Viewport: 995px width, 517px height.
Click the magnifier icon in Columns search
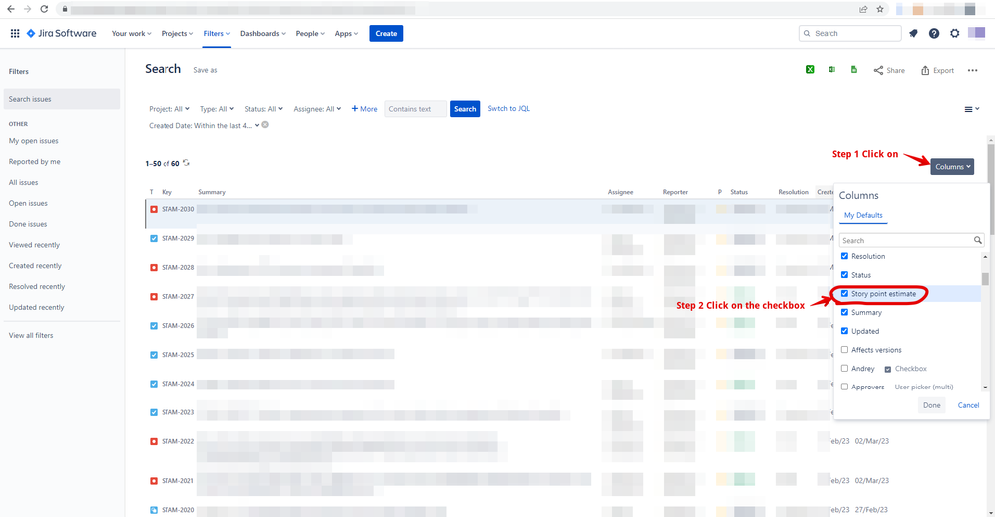[977, 240]
